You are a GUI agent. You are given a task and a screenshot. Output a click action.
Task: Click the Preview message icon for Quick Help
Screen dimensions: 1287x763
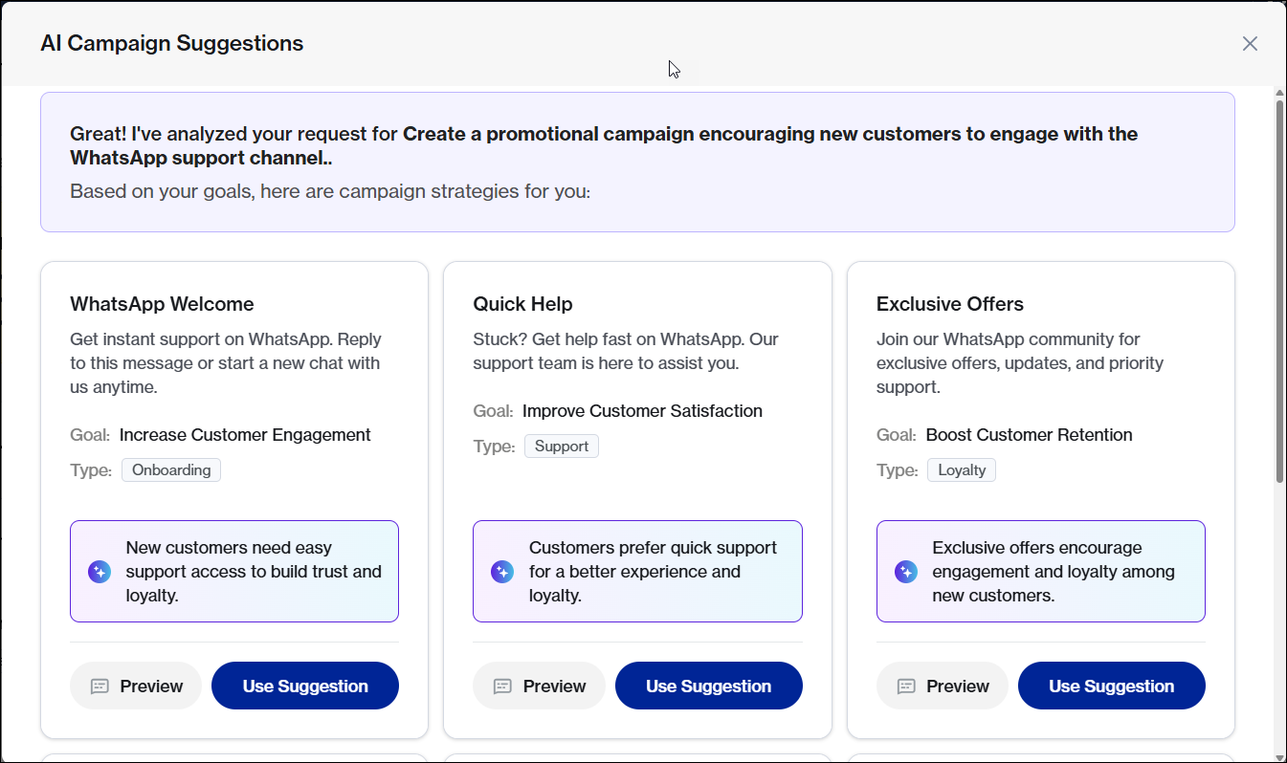pyautogui.click(x=502, y=687)
